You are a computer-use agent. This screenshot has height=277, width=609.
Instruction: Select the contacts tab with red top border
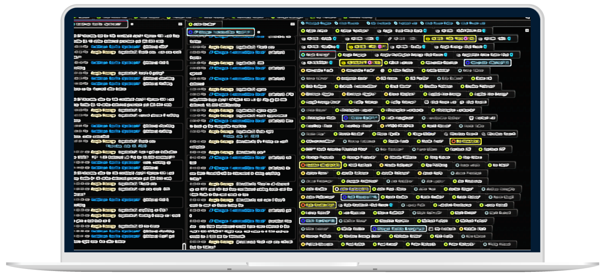click(x=317, y=55)
